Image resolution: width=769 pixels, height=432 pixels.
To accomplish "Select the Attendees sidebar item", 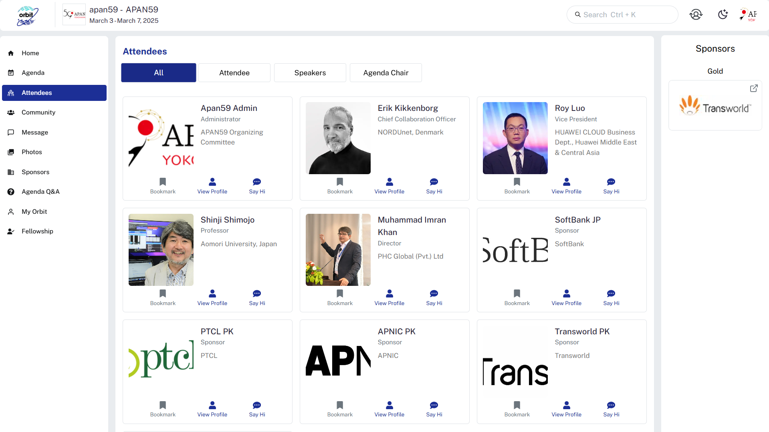I will coord(54,93).
